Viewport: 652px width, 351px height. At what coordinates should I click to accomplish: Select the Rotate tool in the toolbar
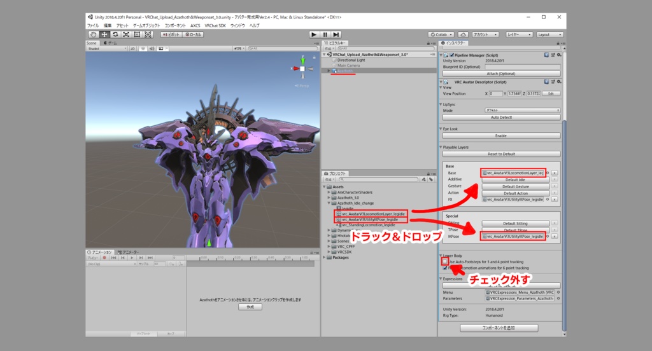point(115,34)
